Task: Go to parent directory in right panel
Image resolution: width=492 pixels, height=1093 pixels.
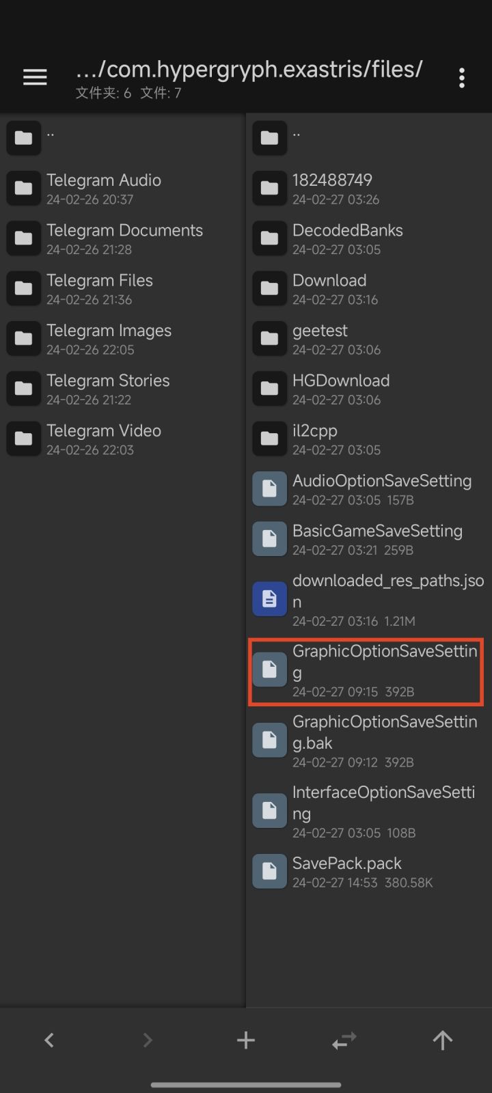Action: [296, 137]
